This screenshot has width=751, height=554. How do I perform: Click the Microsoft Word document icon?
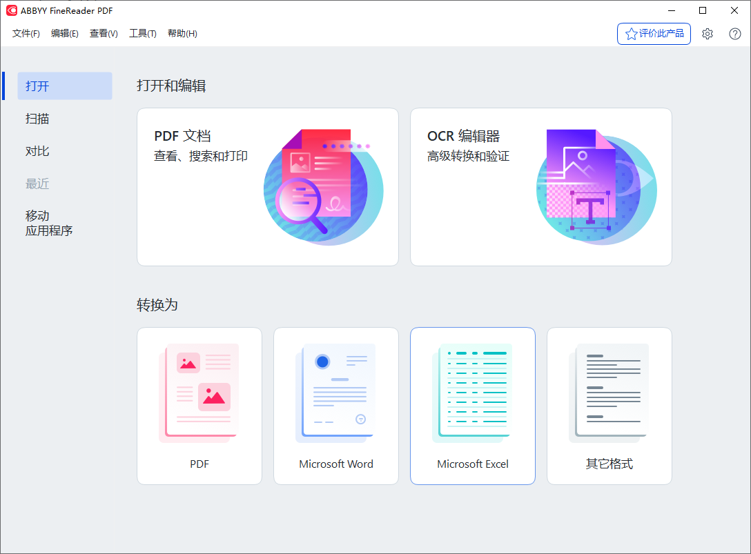335,393
